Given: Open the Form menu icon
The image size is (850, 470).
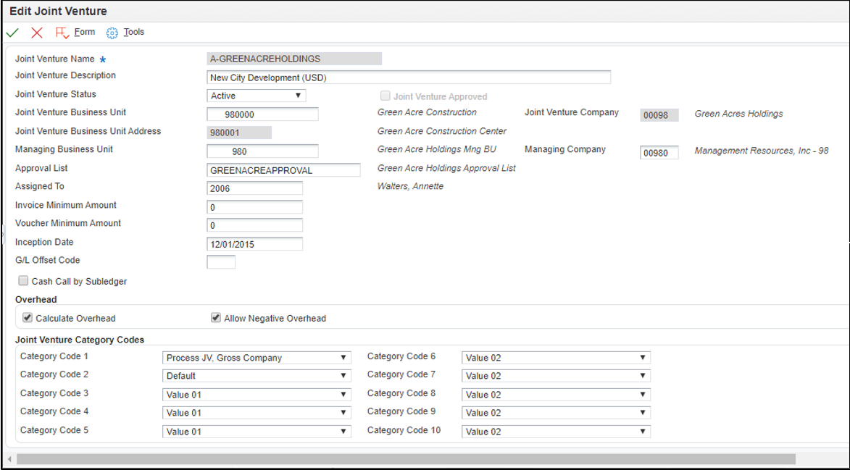Looking at the screenshot, I should [62, 33].
